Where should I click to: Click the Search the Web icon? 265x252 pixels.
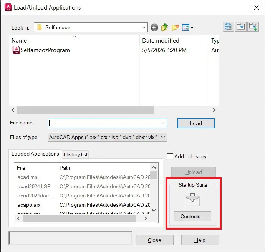229,27
